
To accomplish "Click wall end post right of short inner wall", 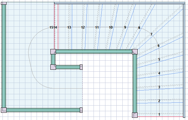I will click(x=81, y=67).
